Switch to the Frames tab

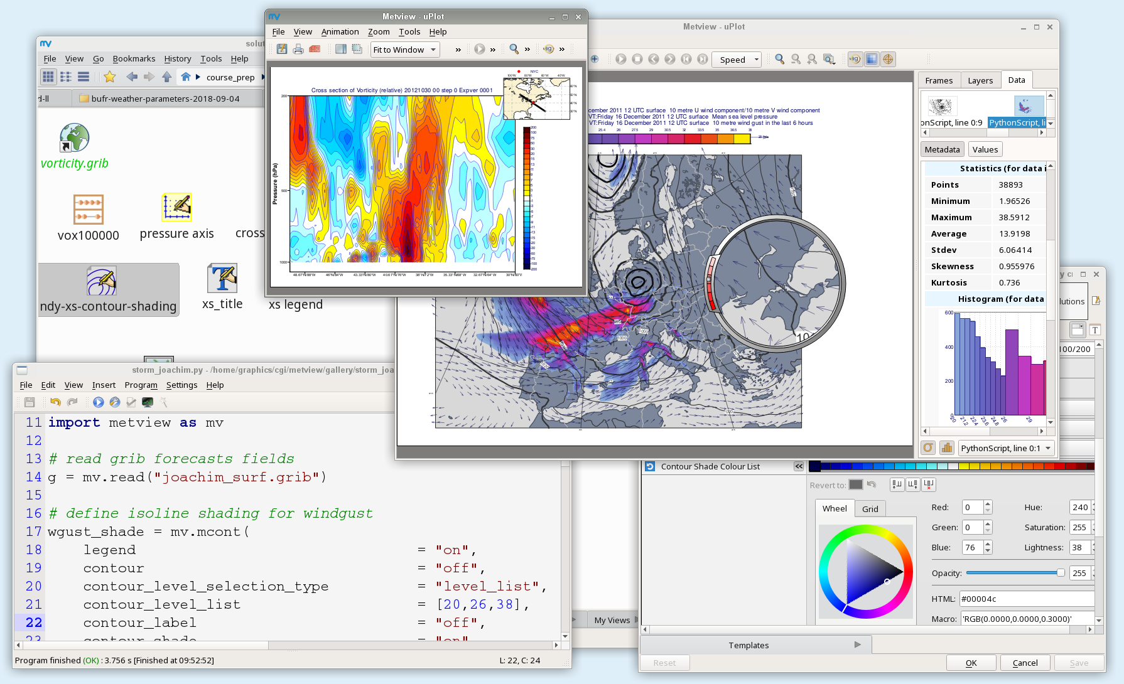[939, 80]
